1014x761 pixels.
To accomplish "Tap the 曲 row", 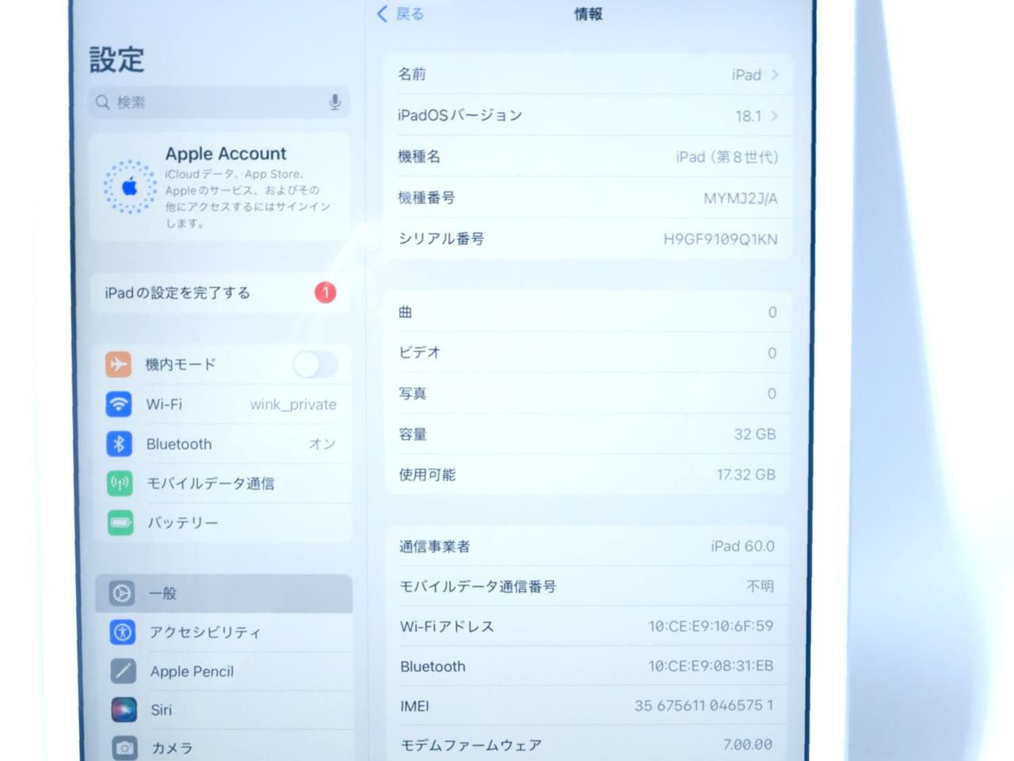I will [x=587, y=312].
